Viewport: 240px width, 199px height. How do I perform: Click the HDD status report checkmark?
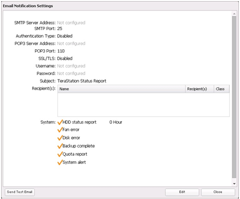tap(60, 122)
